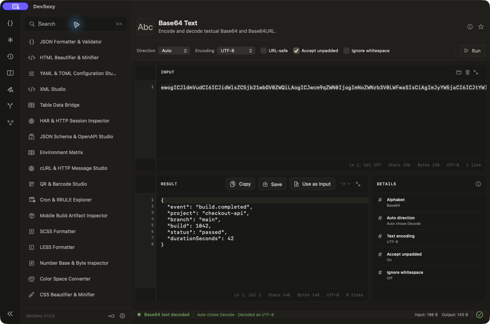Click the Text encoding detail row

[429, 239]
